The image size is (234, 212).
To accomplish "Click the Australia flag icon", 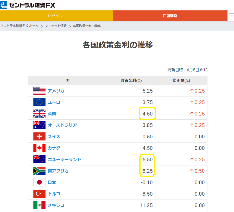I will (39, 125).
